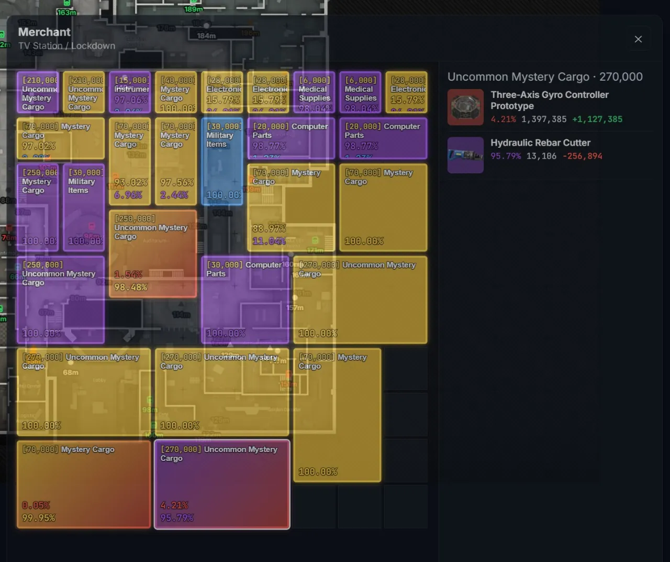
Task: Select the 30,000 Computer Parts tile
Action: [245, 300]
